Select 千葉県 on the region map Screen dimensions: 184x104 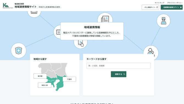click(69, 79)
